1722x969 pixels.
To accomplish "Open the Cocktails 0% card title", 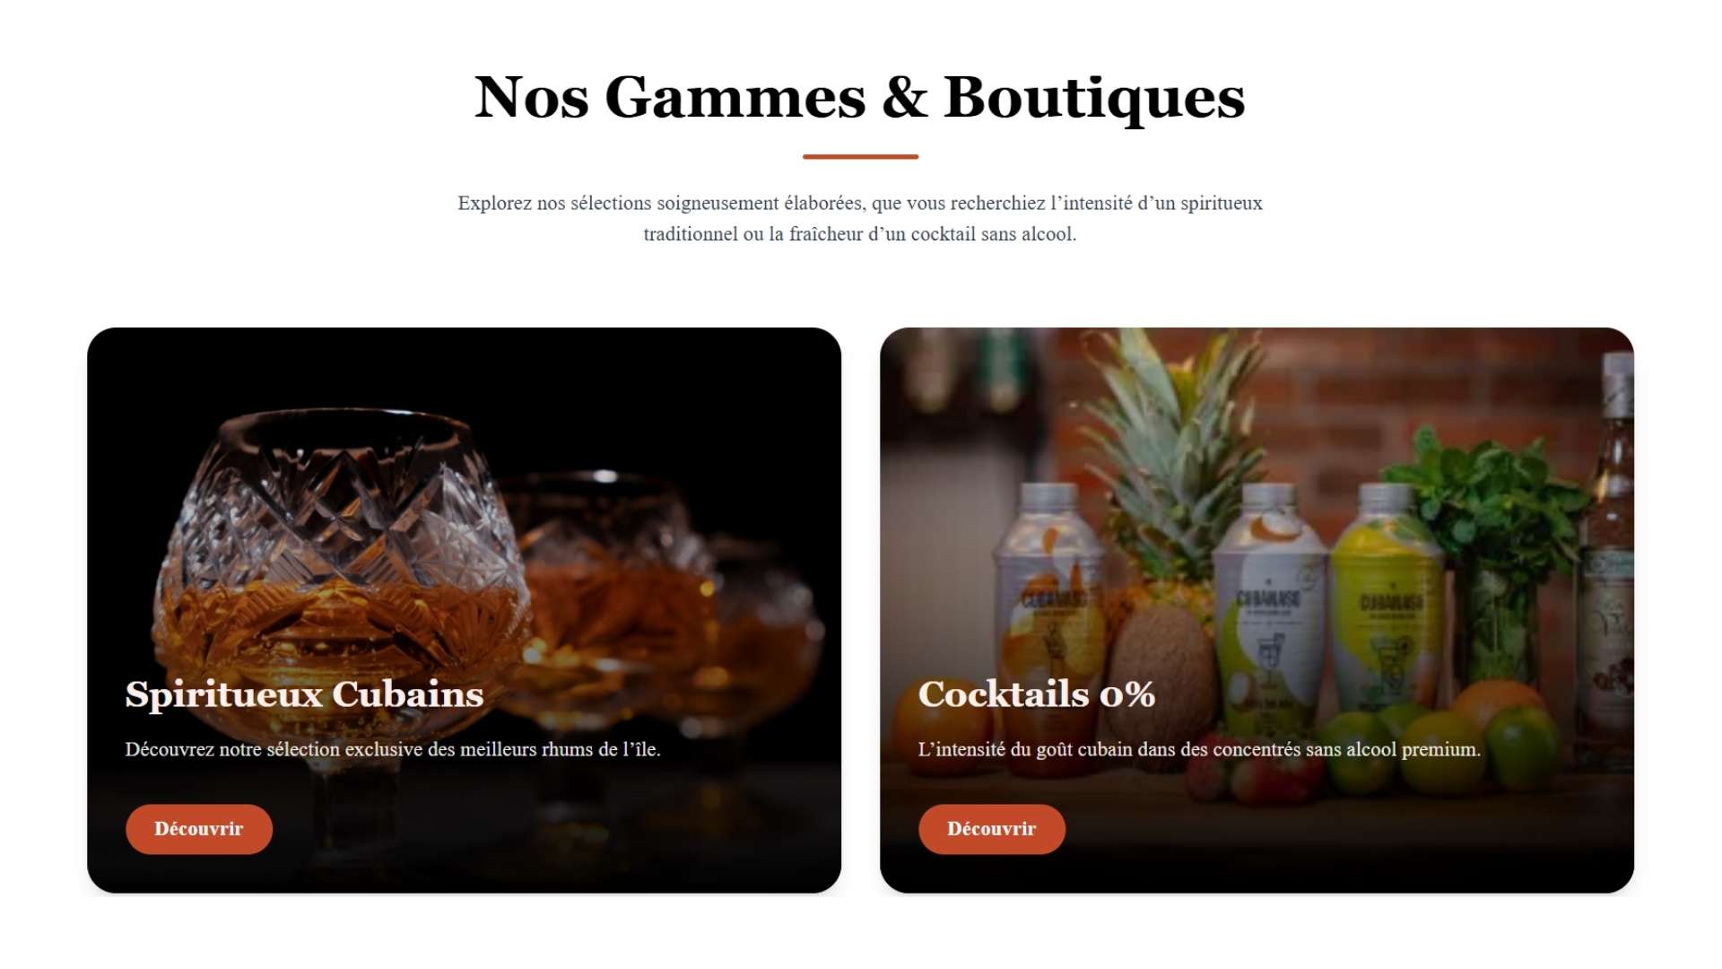I will 1037,694.
